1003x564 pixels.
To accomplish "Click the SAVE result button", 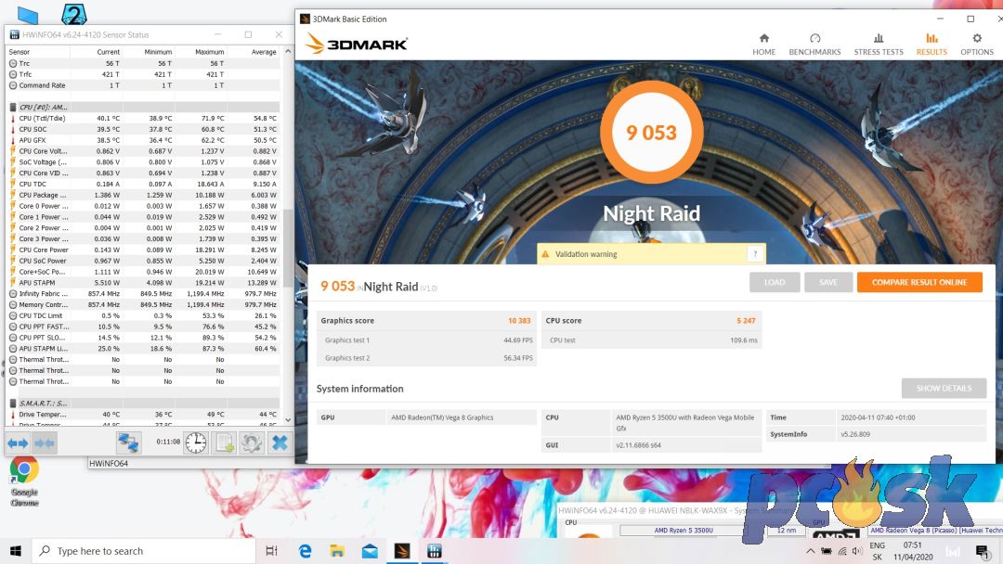I will 827,282.
